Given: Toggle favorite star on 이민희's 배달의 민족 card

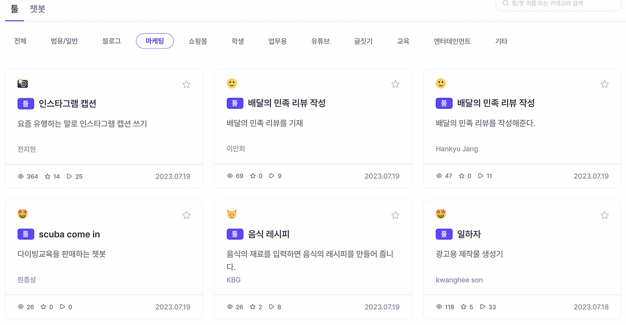Looking at the screenshot, I should tap(395, 85).
